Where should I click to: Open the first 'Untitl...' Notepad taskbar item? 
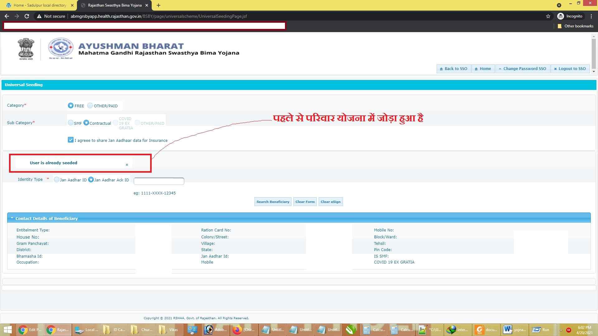273,330
